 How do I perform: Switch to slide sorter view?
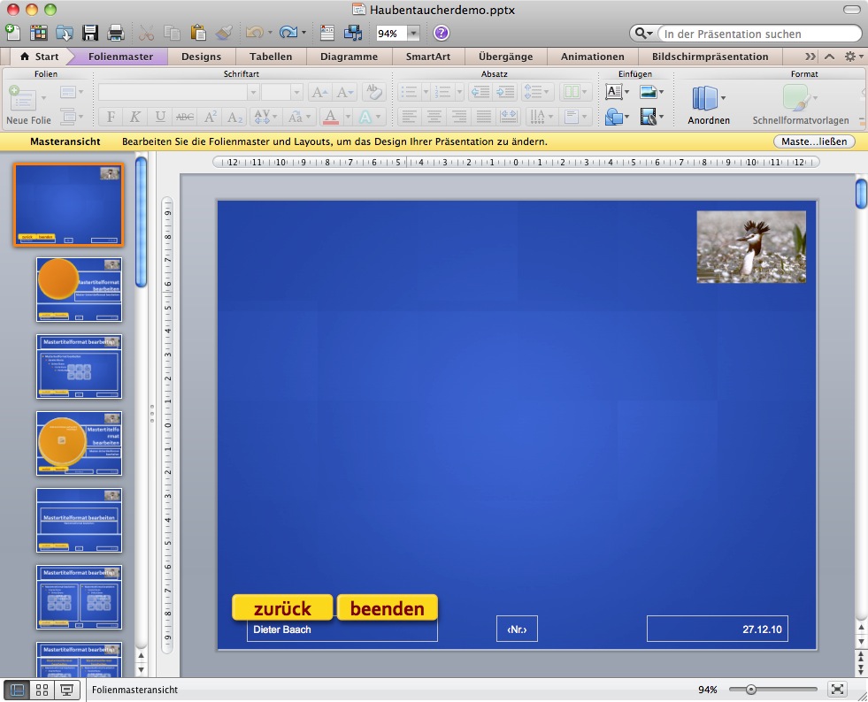pyautogui.click(x=41, y=691)
